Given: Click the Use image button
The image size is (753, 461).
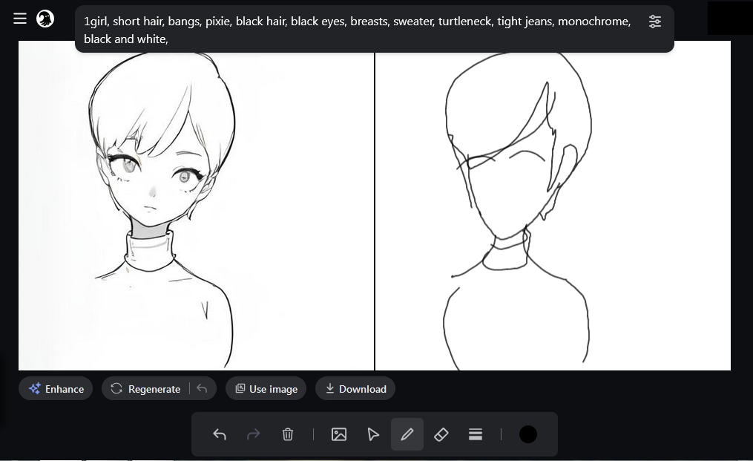Looking at the screenshot, I should click(266, 389).
